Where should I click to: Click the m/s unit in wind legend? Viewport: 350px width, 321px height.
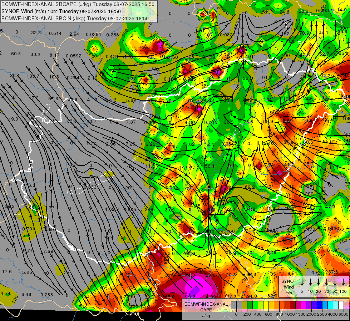point(289,292)
